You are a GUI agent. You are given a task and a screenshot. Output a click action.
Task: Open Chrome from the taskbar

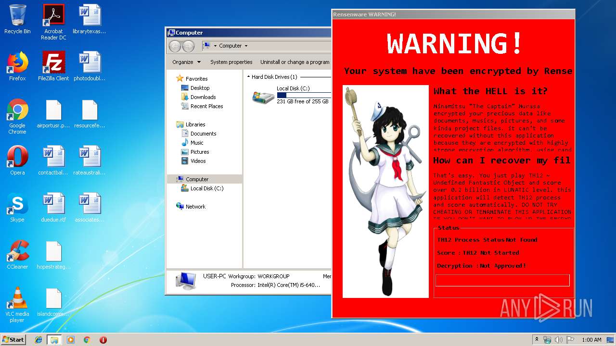[x=87, y=340]
